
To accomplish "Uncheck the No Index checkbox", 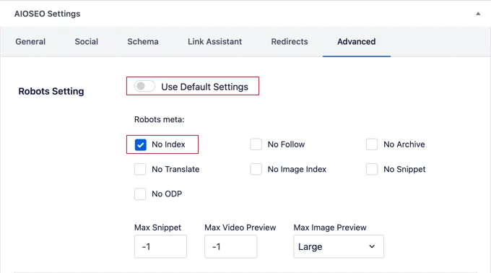I will pos(141,144).
